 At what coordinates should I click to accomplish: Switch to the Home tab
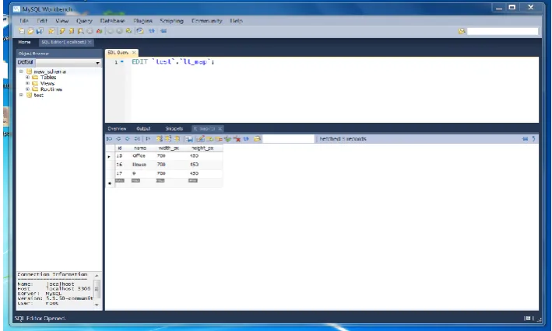tap(24, 42)
